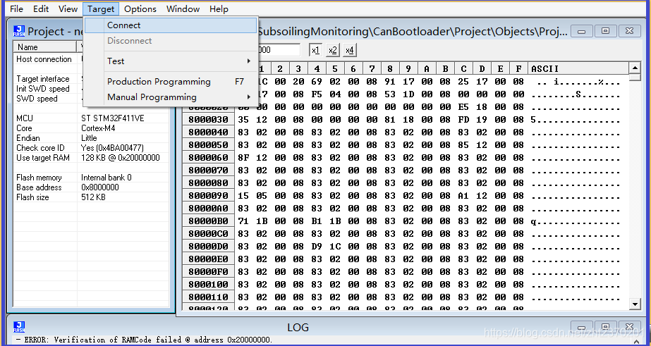This screenshot has width=651, height=346.
Task: Open the Help menu
Action: [x=219, y=8]
